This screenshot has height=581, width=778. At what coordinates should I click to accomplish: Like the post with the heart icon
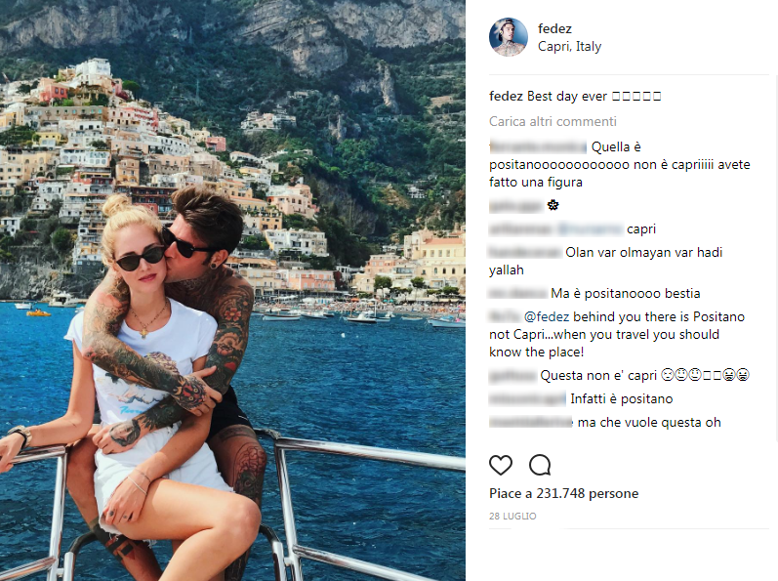(x=501, y=465)
